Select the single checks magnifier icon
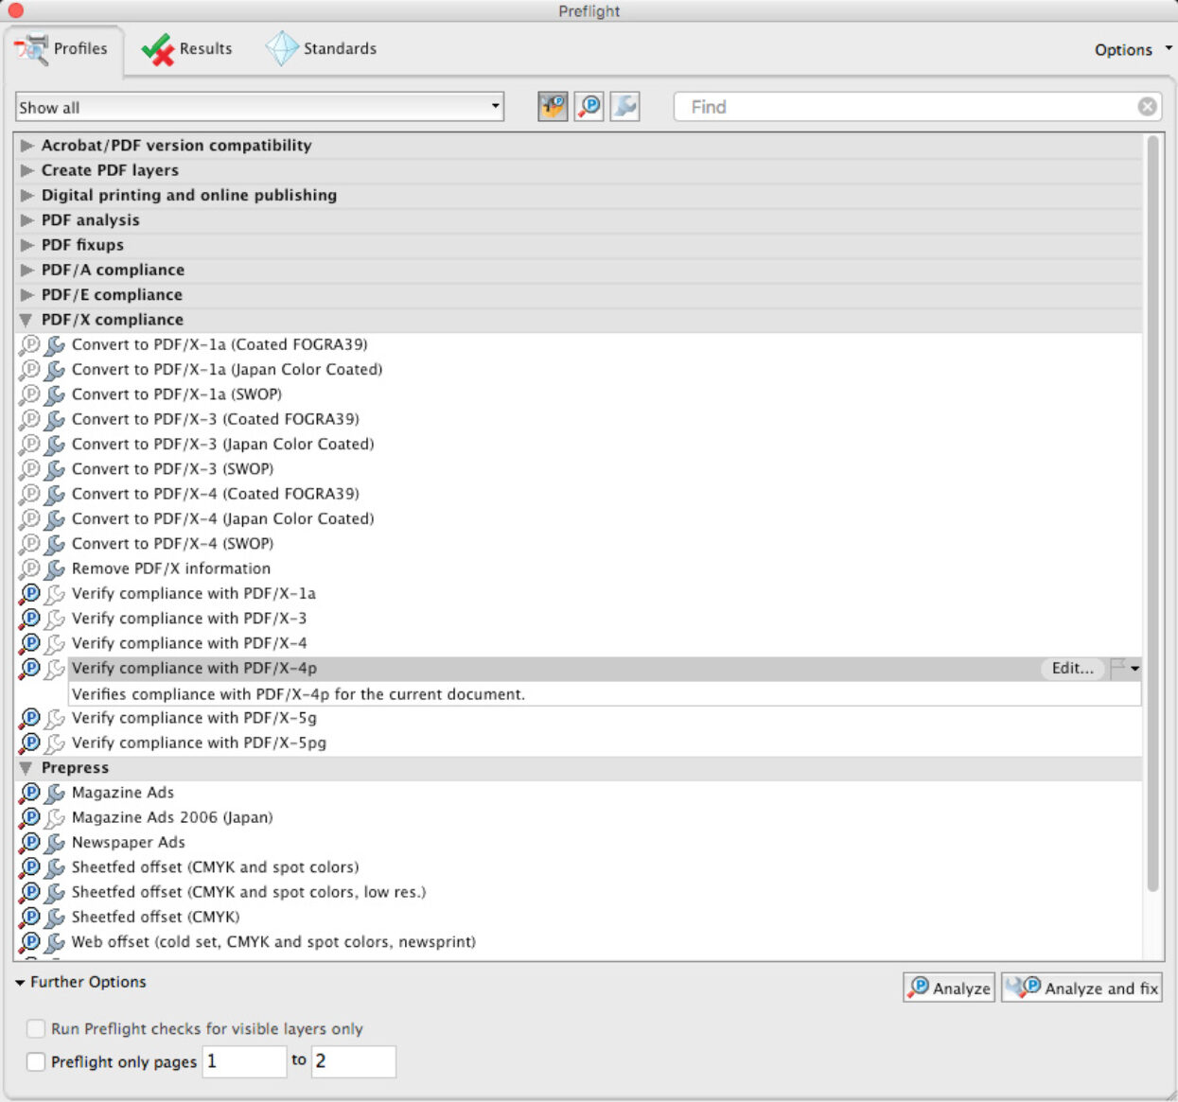Image resolution: width=1178 pixels, height=1102 pixels. 589,107
